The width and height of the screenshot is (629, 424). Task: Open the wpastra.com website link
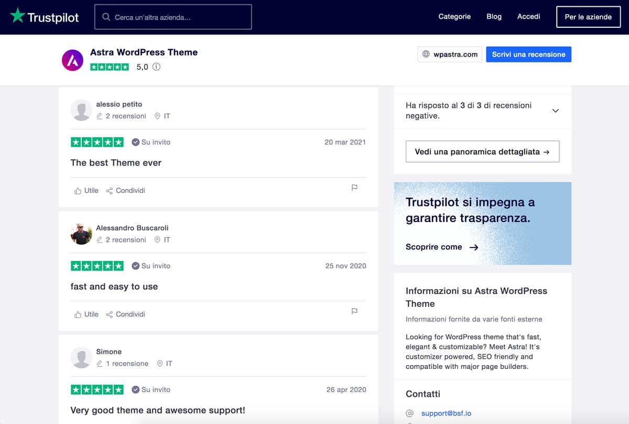click(450, 55)
